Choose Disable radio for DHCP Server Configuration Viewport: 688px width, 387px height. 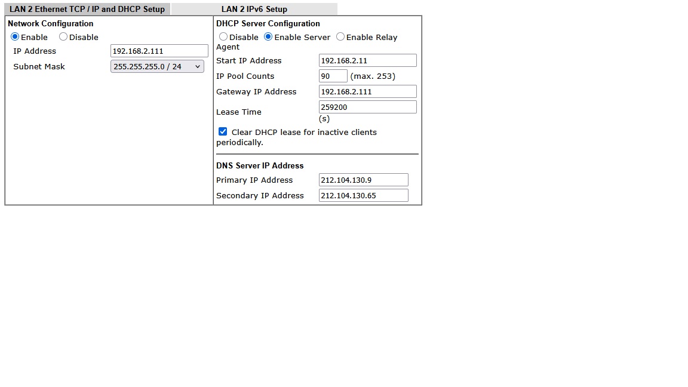pyautogui.click(x=223, y=37)
